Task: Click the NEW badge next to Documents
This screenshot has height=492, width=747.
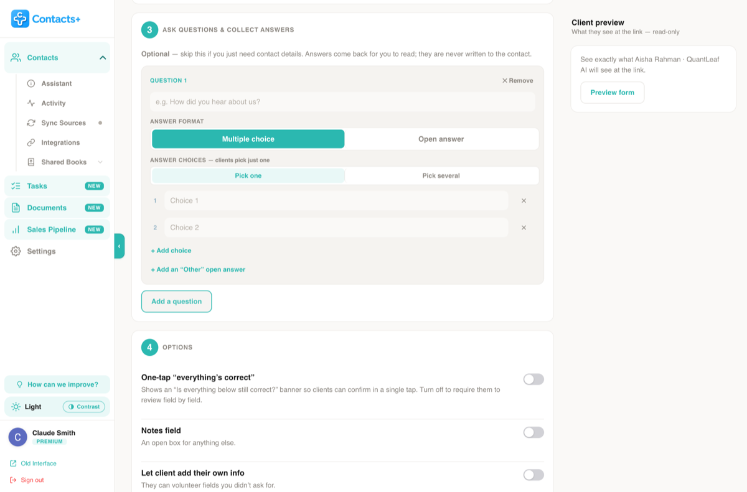Action: [94, 208]
